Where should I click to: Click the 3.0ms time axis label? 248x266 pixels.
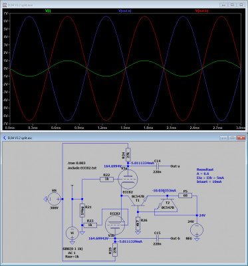[x=241, y=128]
